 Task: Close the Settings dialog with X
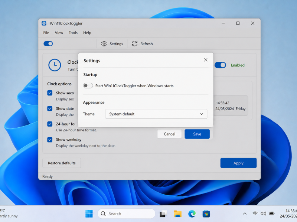click(206, 60)
